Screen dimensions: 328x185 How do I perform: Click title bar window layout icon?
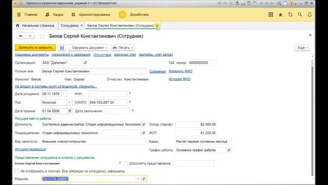click(285, 3)
